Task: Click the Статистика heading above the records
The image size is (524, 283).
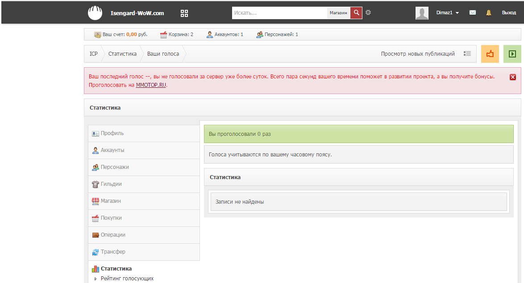Action: [225, 177]
